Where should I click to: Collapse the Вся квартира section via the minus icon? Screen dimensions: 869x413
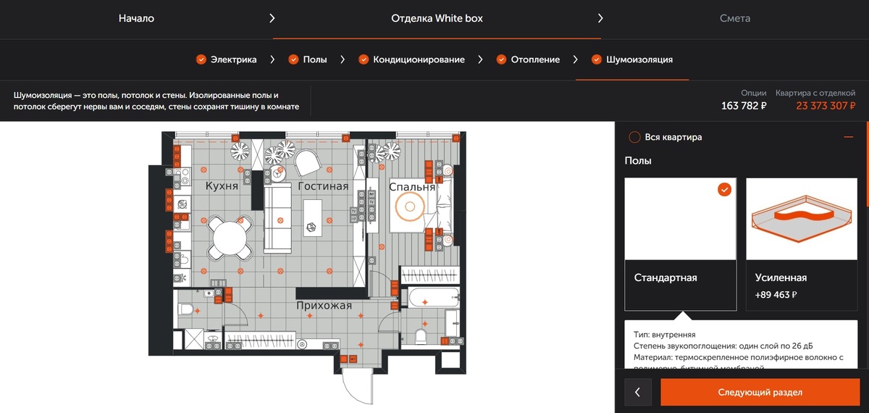848,137
